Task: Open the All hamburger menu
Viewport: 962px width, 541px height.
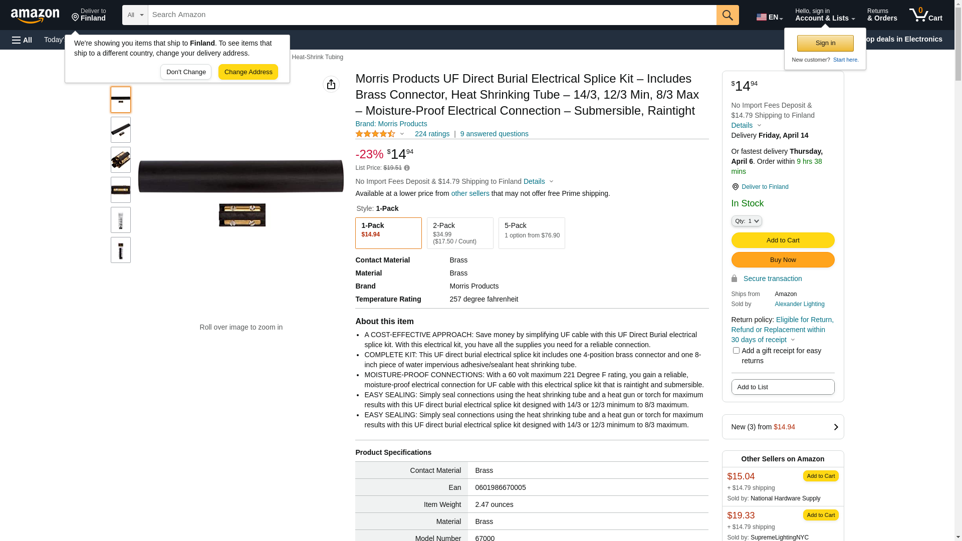Action: [x=22, y=40]
